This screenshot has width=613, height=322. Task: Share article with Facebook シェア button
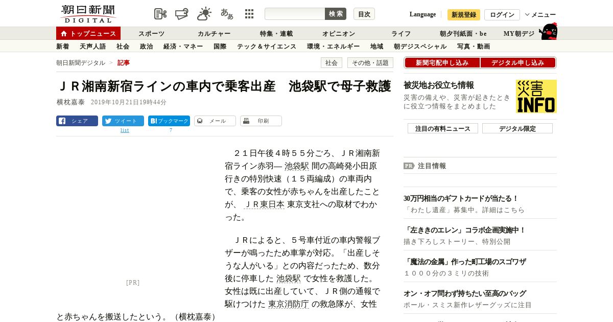tap(77, 121)
